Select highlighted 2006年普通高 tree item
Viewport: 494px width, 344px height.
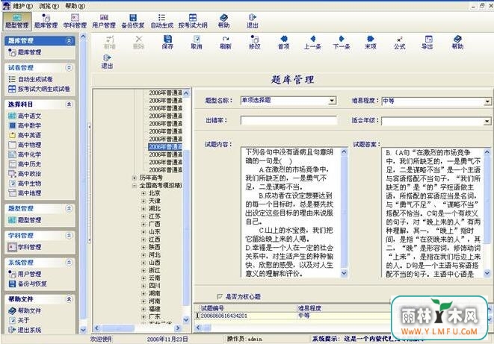coord(165,147)
